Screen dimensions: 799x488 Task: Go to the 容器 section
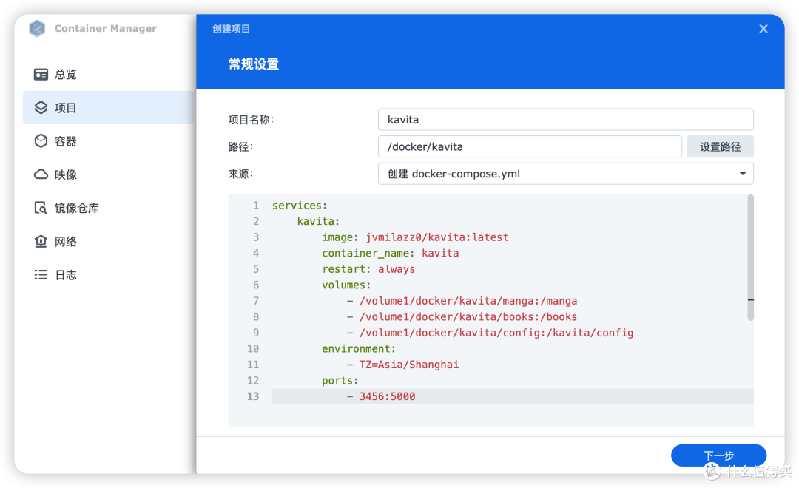[108, 141]
